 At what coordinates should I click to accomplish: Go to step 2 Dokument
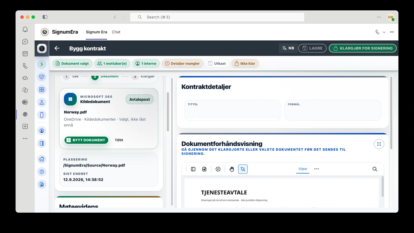tap(106, 76)
